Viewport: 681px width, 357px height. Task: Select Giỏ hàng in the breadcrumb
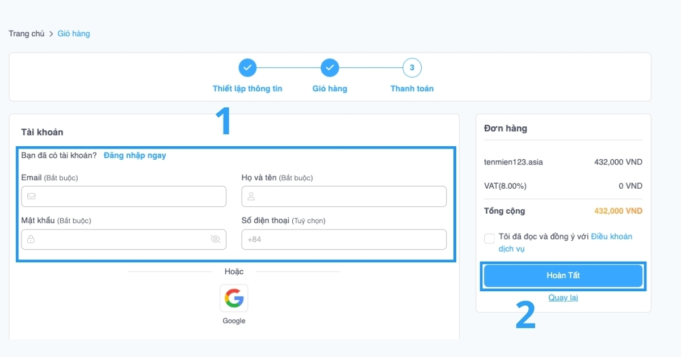point(73,33)
